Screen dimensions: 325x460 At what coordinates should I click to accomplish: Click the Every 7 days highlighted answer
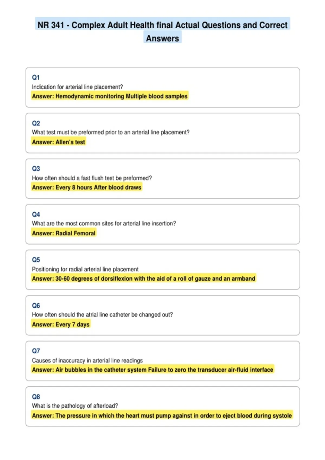click(x=61, y=324)
